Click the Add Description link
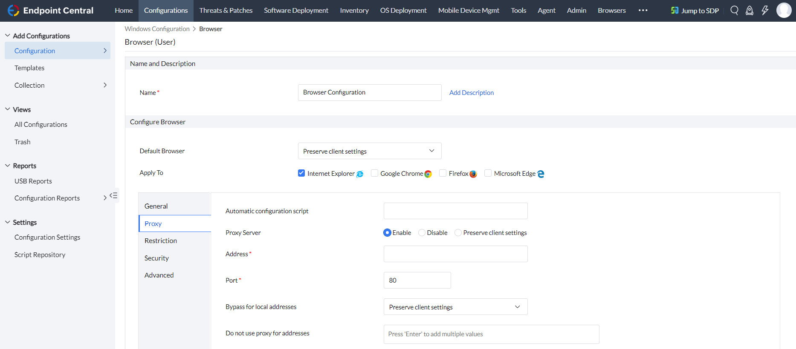The image size is (796, 349). (x=472, y=93)
